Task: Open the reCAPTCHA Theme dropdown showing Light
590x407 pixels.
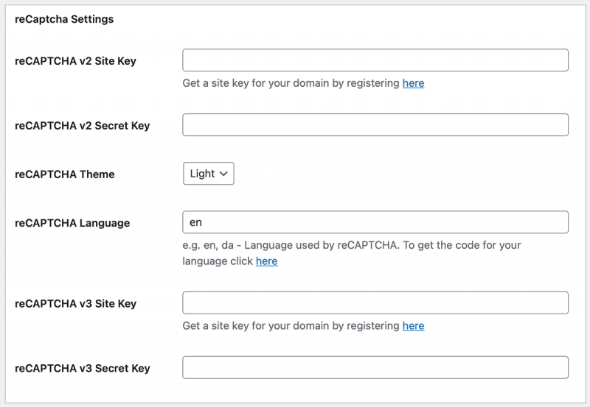Action: (x=209, y=174)
